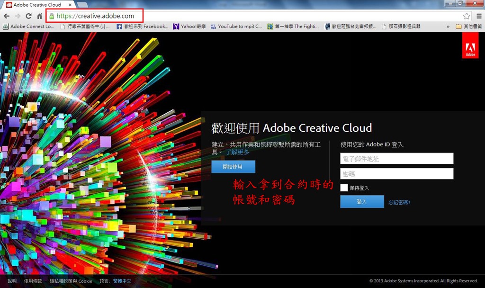Open the The Fighti... bookmark
The width and height of the screenshot is (485, 288).
(x=293, y=27)
